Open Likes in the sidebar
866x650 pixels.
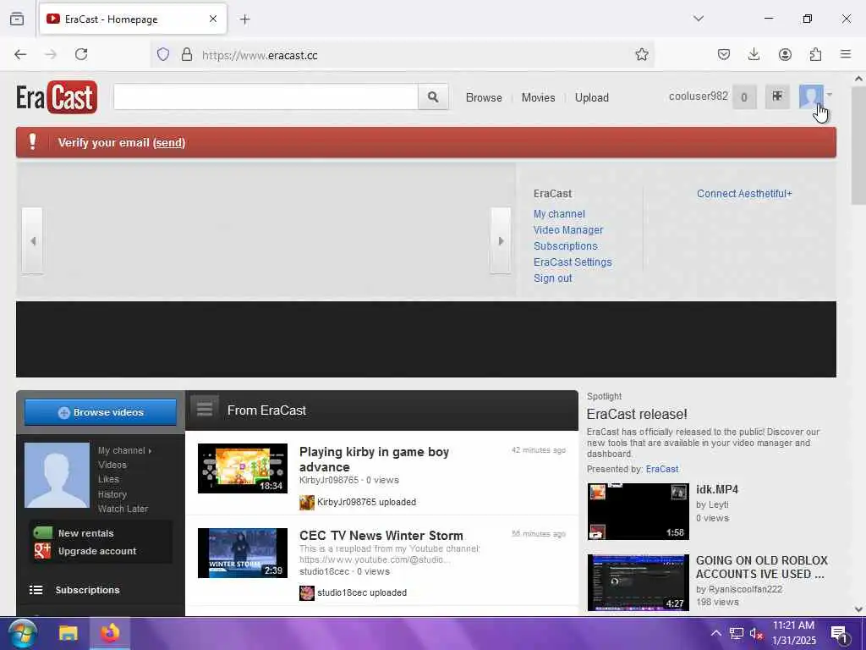coord(108,479)
